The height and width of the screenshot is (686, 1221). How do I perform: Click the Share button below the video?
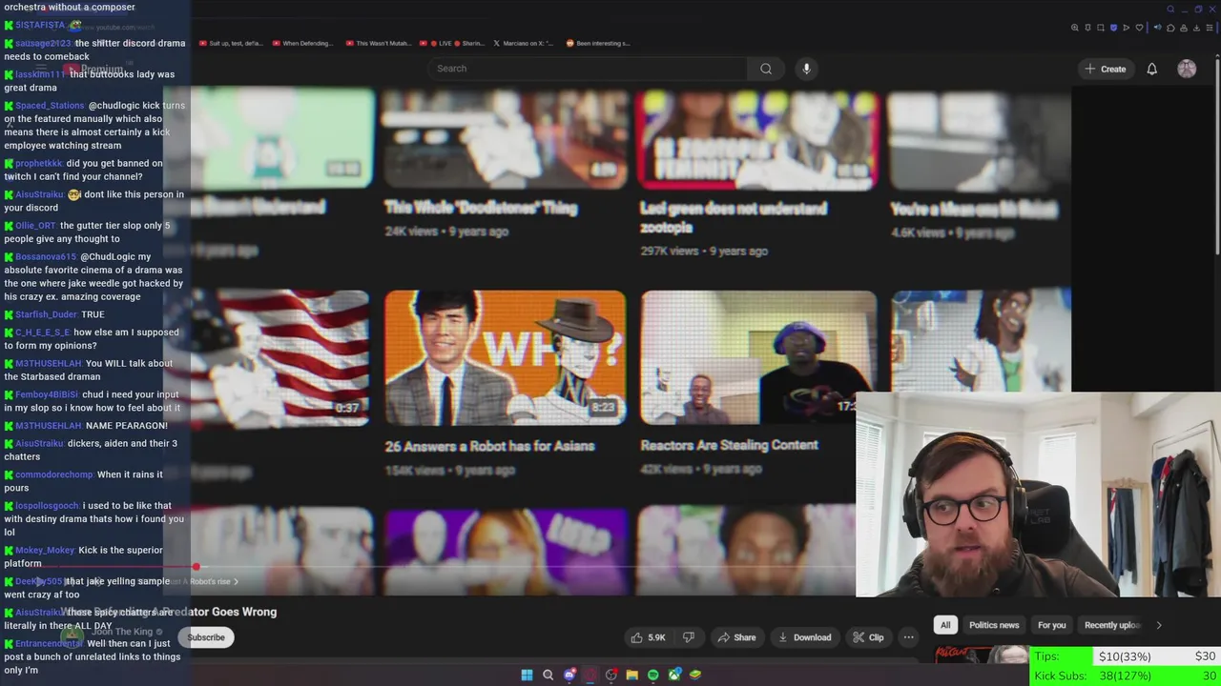point(736,637)
